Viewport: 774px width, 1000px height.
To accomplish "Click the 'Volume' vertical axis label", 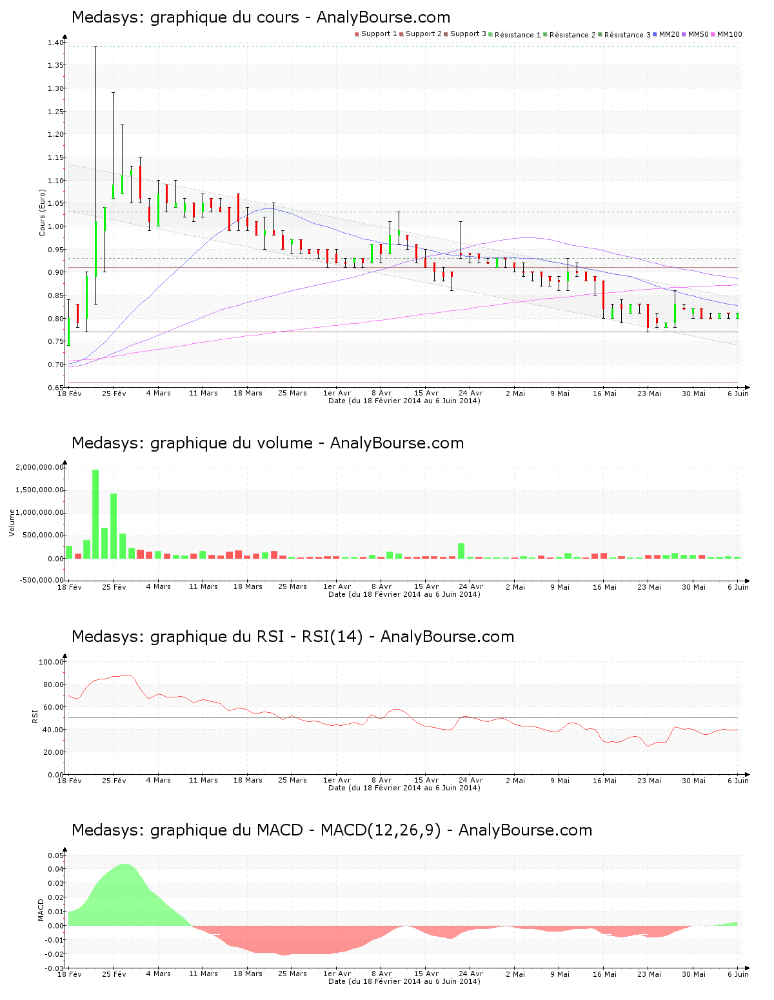I will [12, 523].
